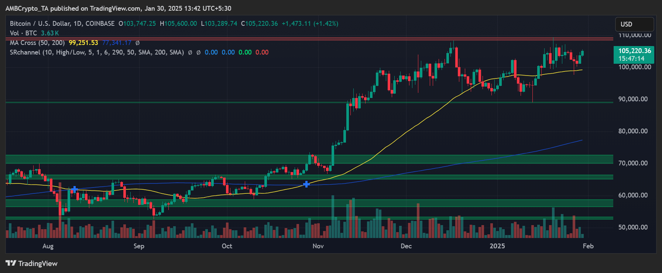
Task: Click the SRchannel indicator legend label
Action: click(97, 52)
